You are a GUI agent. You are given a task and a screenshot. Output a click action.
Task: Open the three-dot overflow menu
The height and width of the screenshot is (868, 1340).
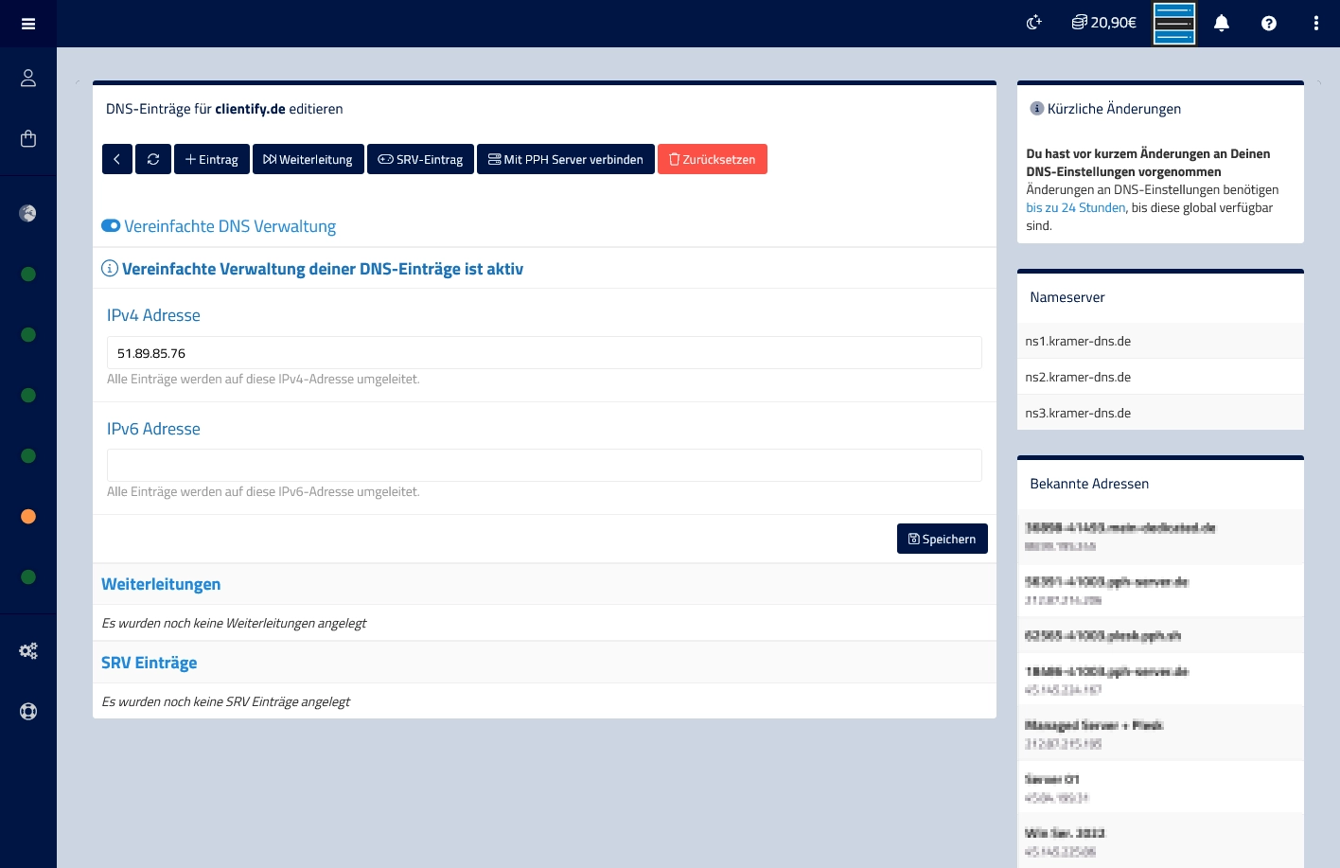(1316, 24)
